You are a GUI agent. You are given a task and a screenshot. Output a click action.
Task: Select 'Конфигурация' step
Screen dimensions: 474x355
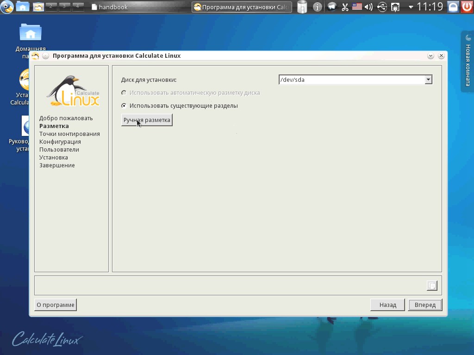point(60,141)
